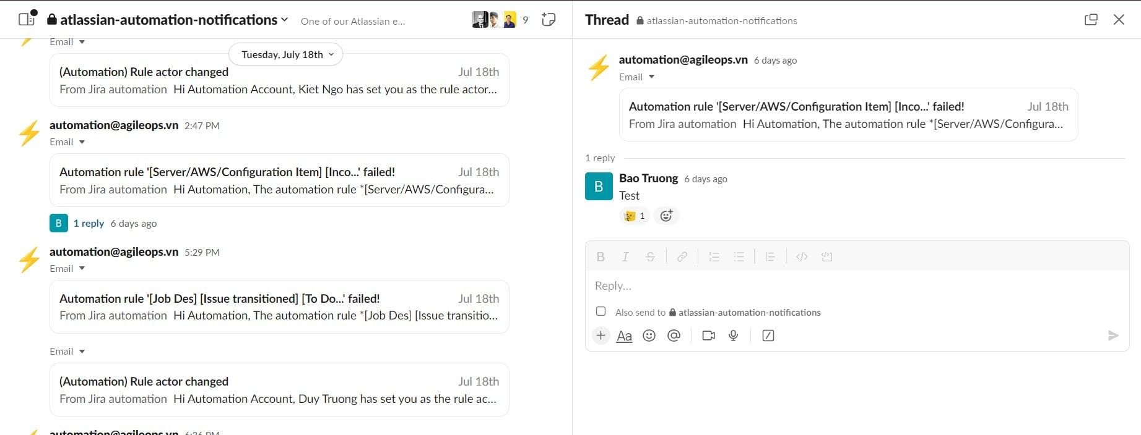Send the reply message
1141x435 pixels.
(1113, 336)
